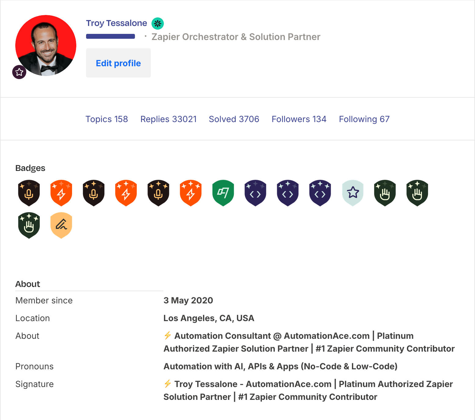Select the two-star code brackets badge
Image resolution: width=475 pixels, height=420 pixels.
[x=288, y=193]
